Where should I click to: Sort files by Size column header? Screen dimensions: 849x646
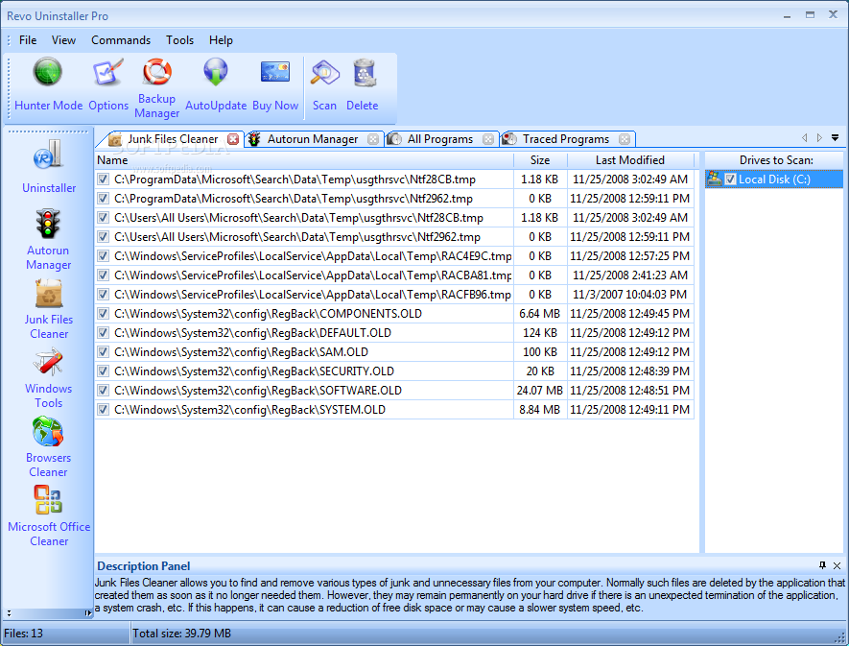[x=540, y=160]
